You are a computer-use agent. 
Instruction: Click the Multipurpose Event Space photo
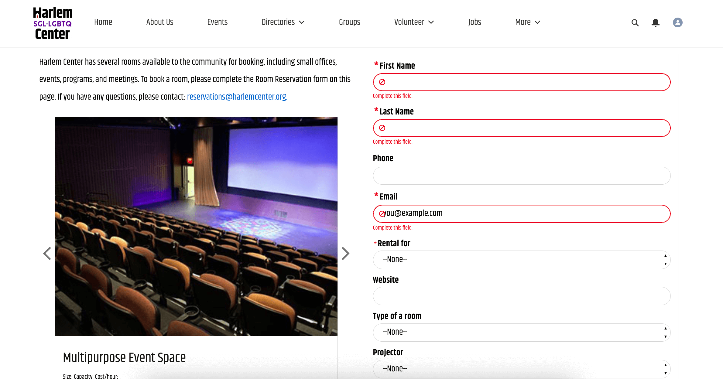click(x=196, y=226)
